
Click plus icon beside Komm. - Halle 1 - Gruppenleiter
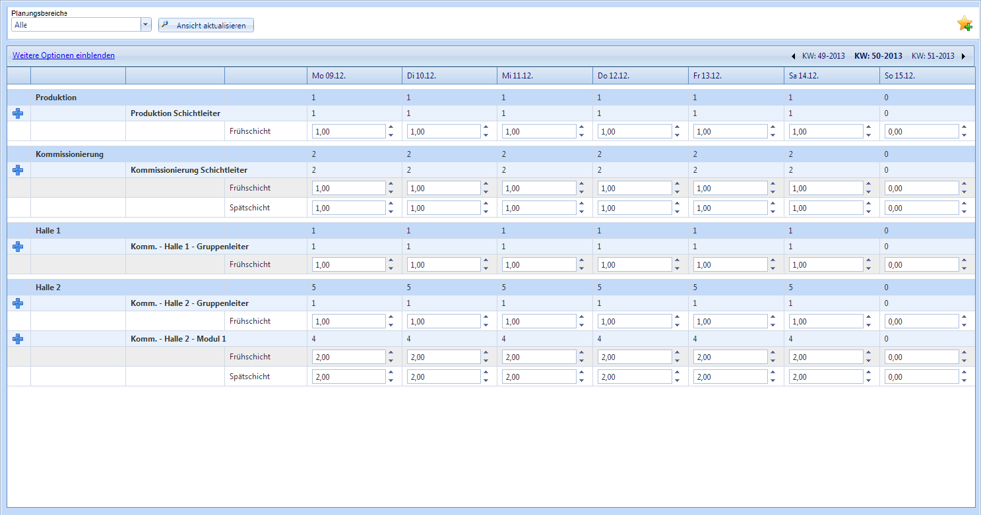18,247
